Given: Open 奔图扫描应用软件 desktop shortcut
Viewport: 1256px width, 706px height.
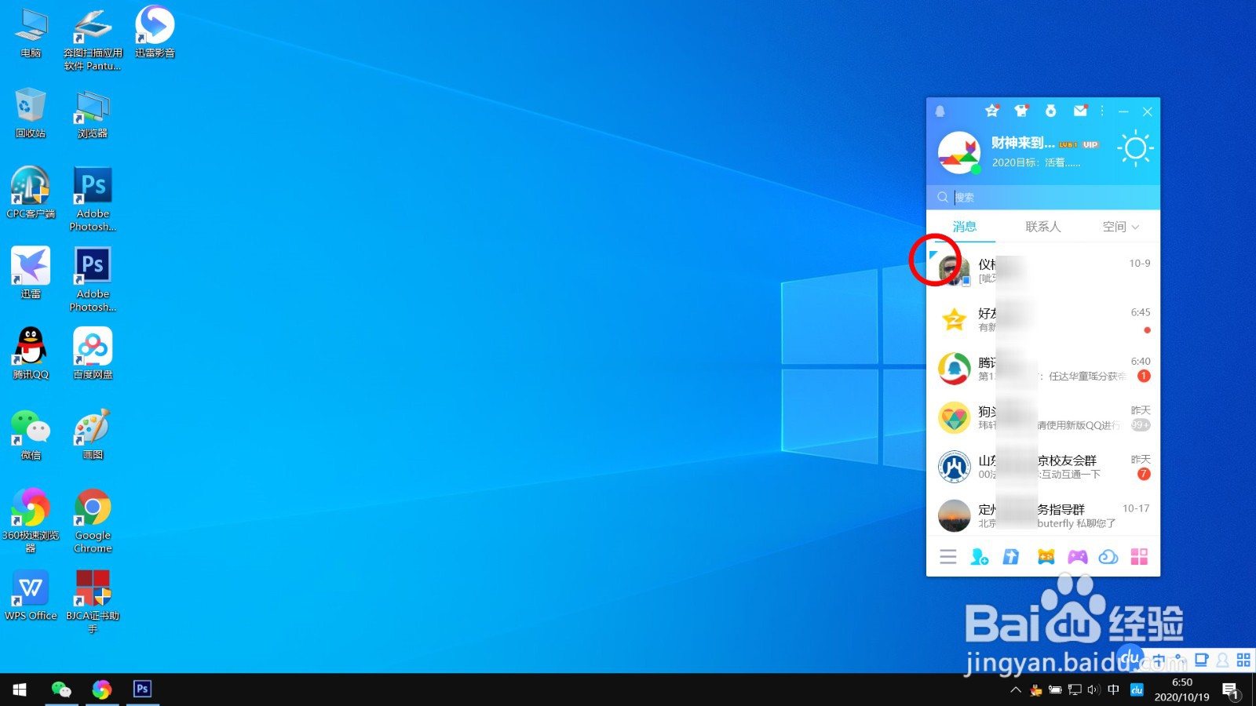Looking at the screenshot, I should (93, 39).
